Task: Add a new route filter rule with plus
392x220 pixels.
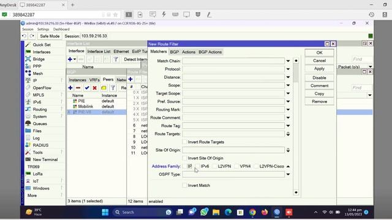Action: (x=130, y=79)
